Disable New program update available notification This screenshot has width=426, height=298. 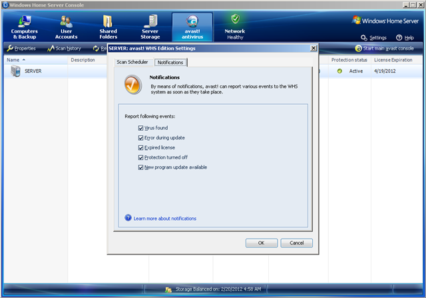click(140, 167)
